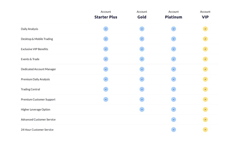The height and width of the screenshot is (159, 229).
Task: Click Higher Leverage Option checkmark under Platinum
Action: (173, 110)
